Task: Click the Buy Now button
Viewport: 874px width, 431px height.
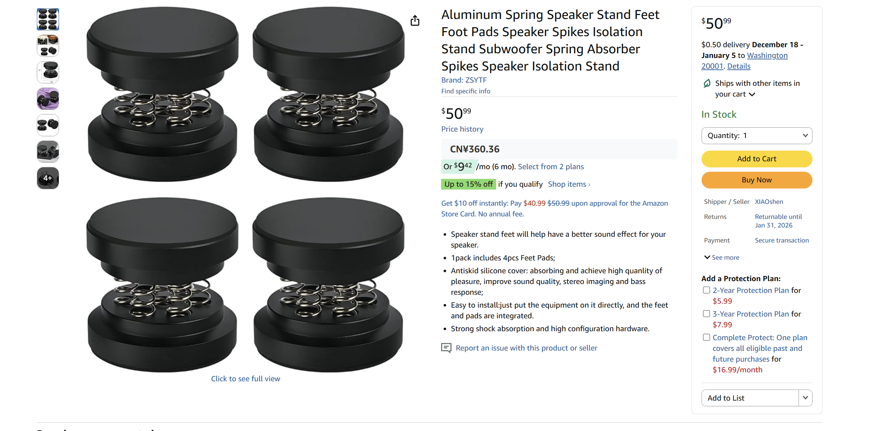Action: click(x=756, y=180)
